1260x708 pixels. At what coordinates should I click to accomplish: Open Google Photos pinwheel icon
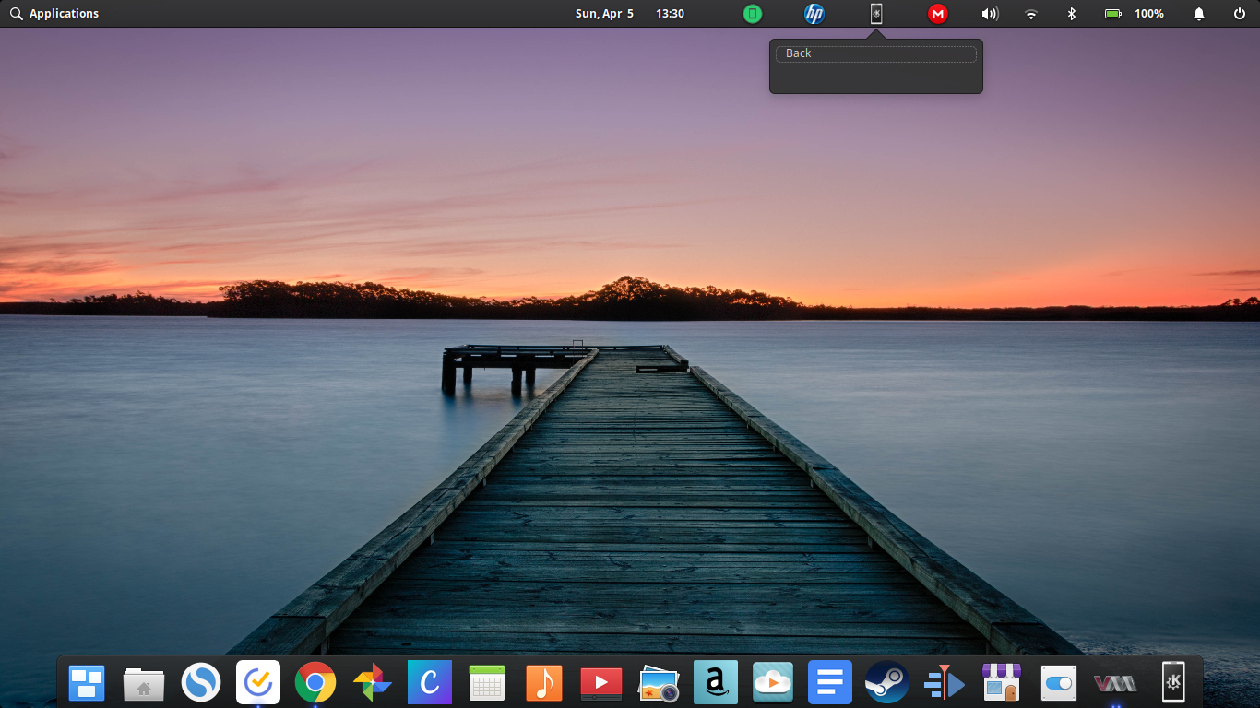(373, 683)
